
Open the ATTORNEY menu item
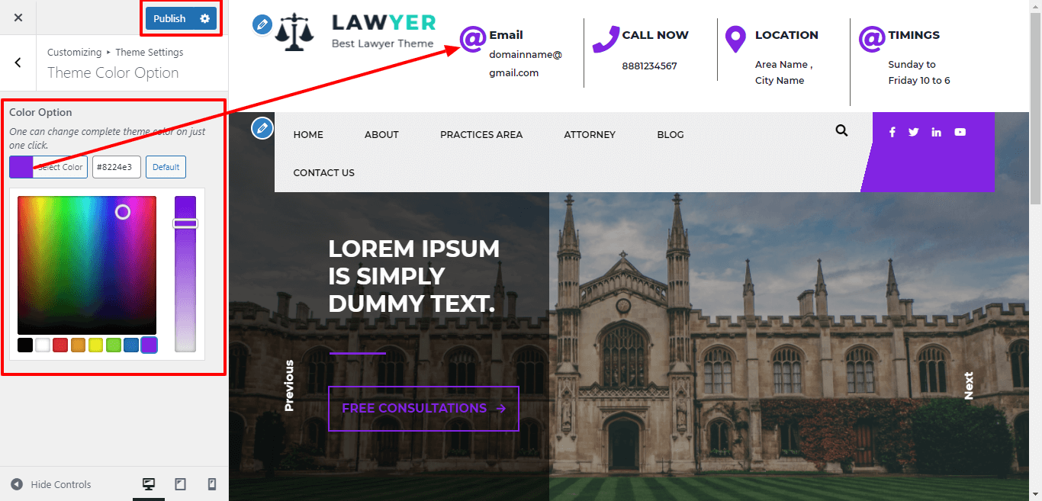tap(590, 134)
